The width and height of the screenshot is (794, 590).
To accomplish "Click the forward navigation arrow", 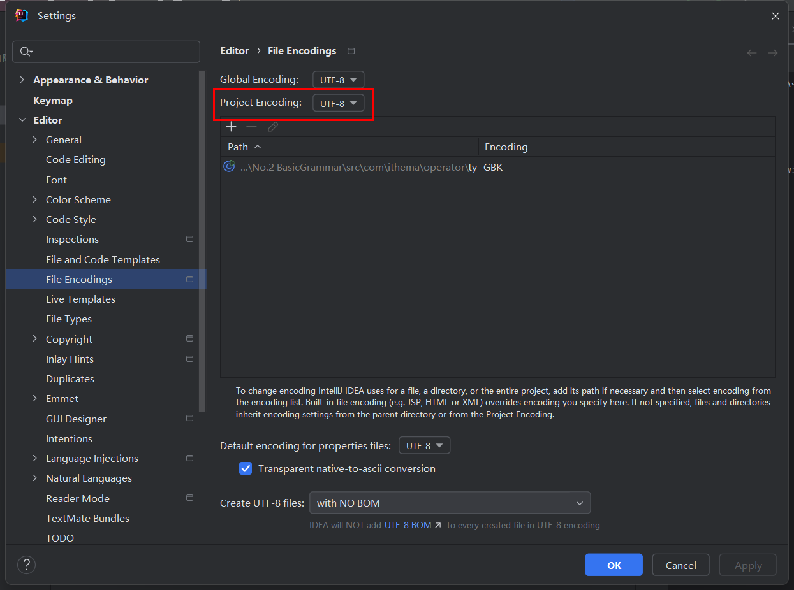I will (773, 53).
